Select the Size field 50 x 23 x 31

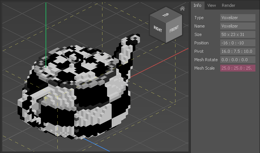tap(237, 34)
